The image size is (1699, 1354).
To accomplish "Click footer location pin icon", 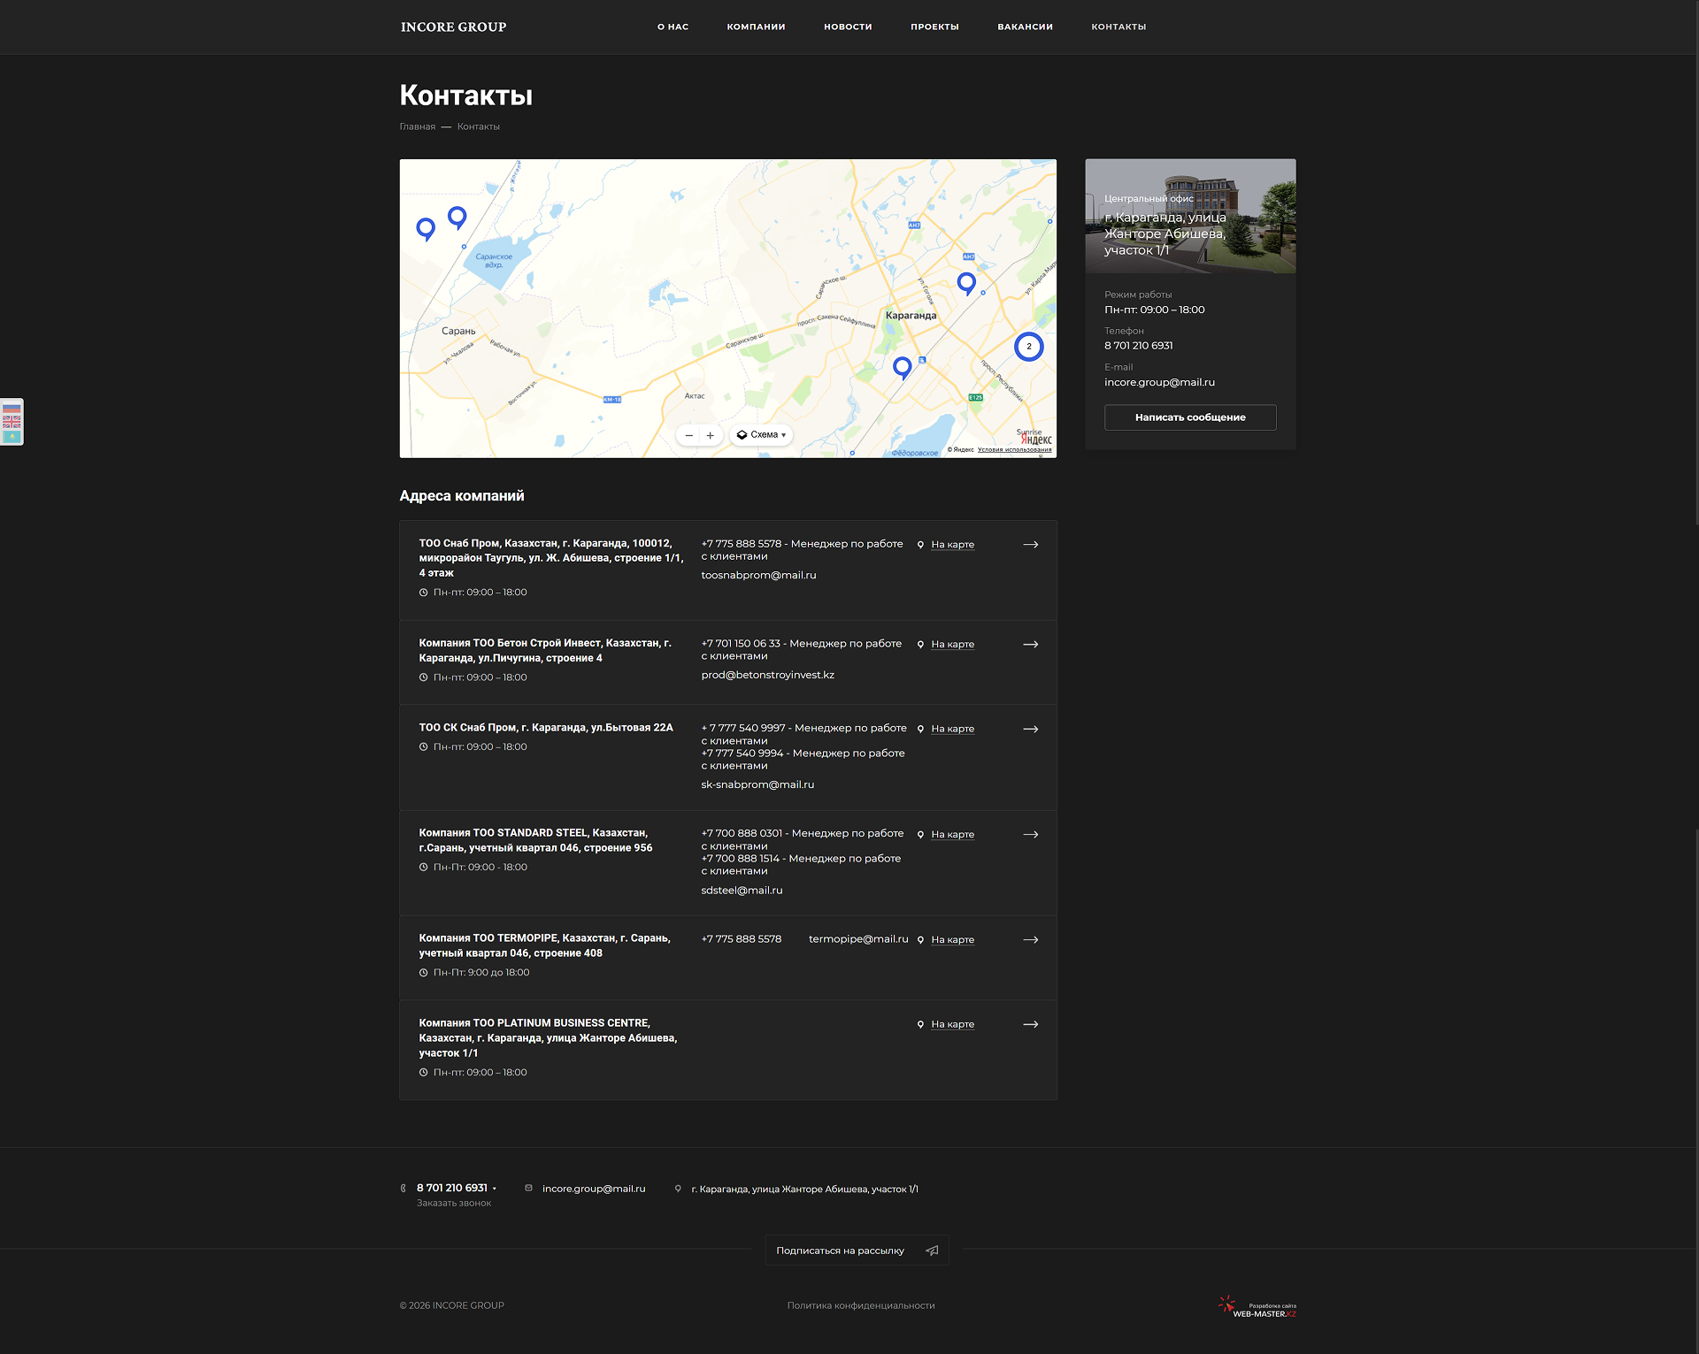I will 678,1189.
